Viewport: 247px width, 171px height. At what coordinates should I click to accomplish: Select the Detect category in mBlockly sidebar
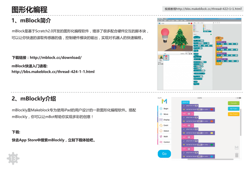pyautogui.click(x=164, y=131)
